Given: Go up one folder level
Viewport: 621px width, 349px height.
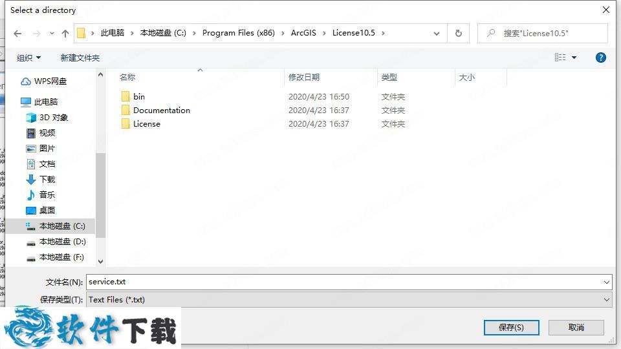Looking at the screenshot, I should (x=65, y=34).
